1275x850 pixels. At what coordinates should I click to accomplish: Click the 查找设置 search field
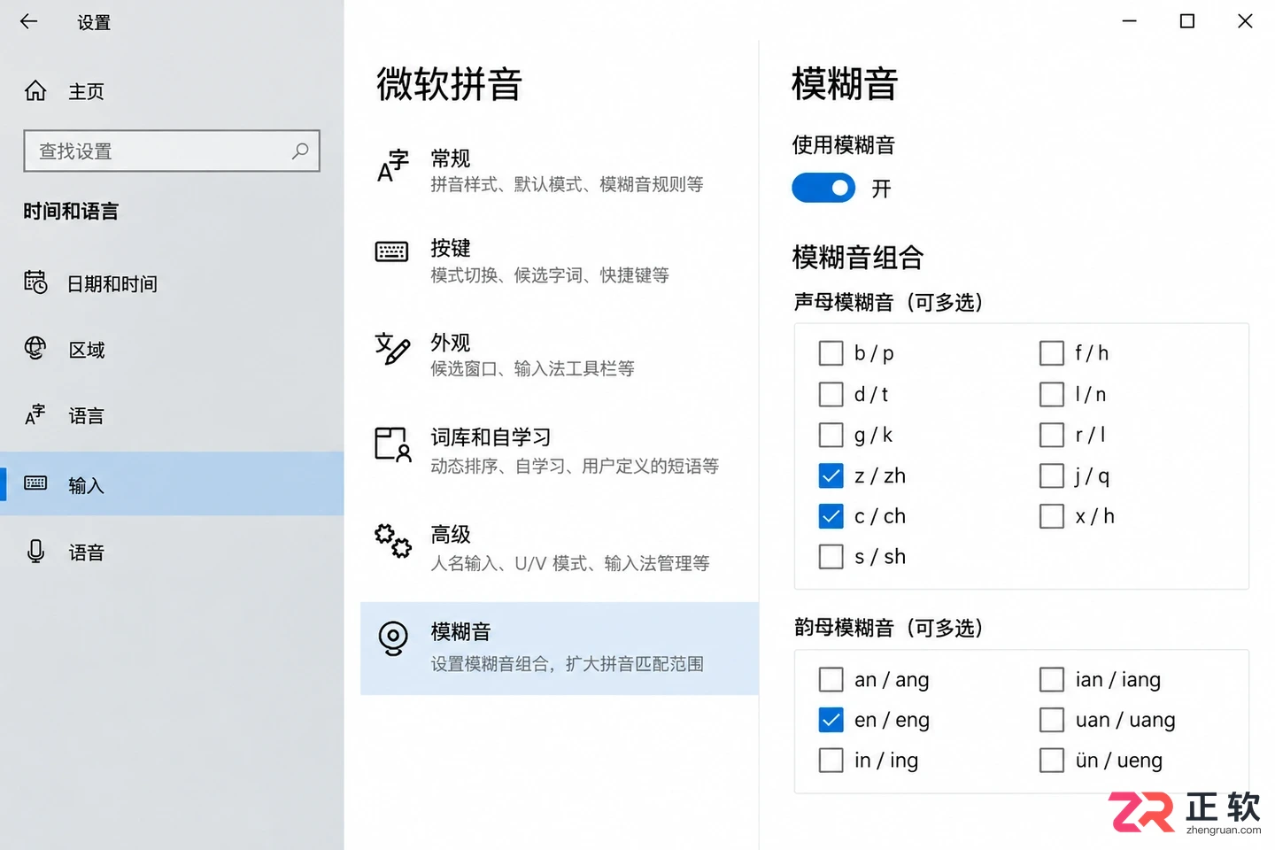(172, 151)
